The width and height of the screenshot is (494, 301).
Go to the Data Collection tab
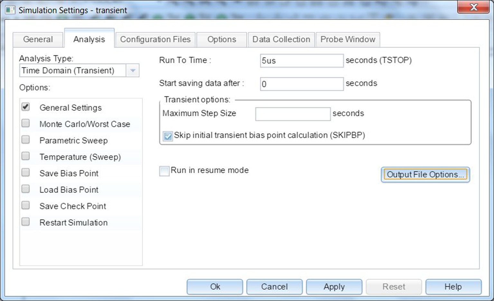click(281, 39)
